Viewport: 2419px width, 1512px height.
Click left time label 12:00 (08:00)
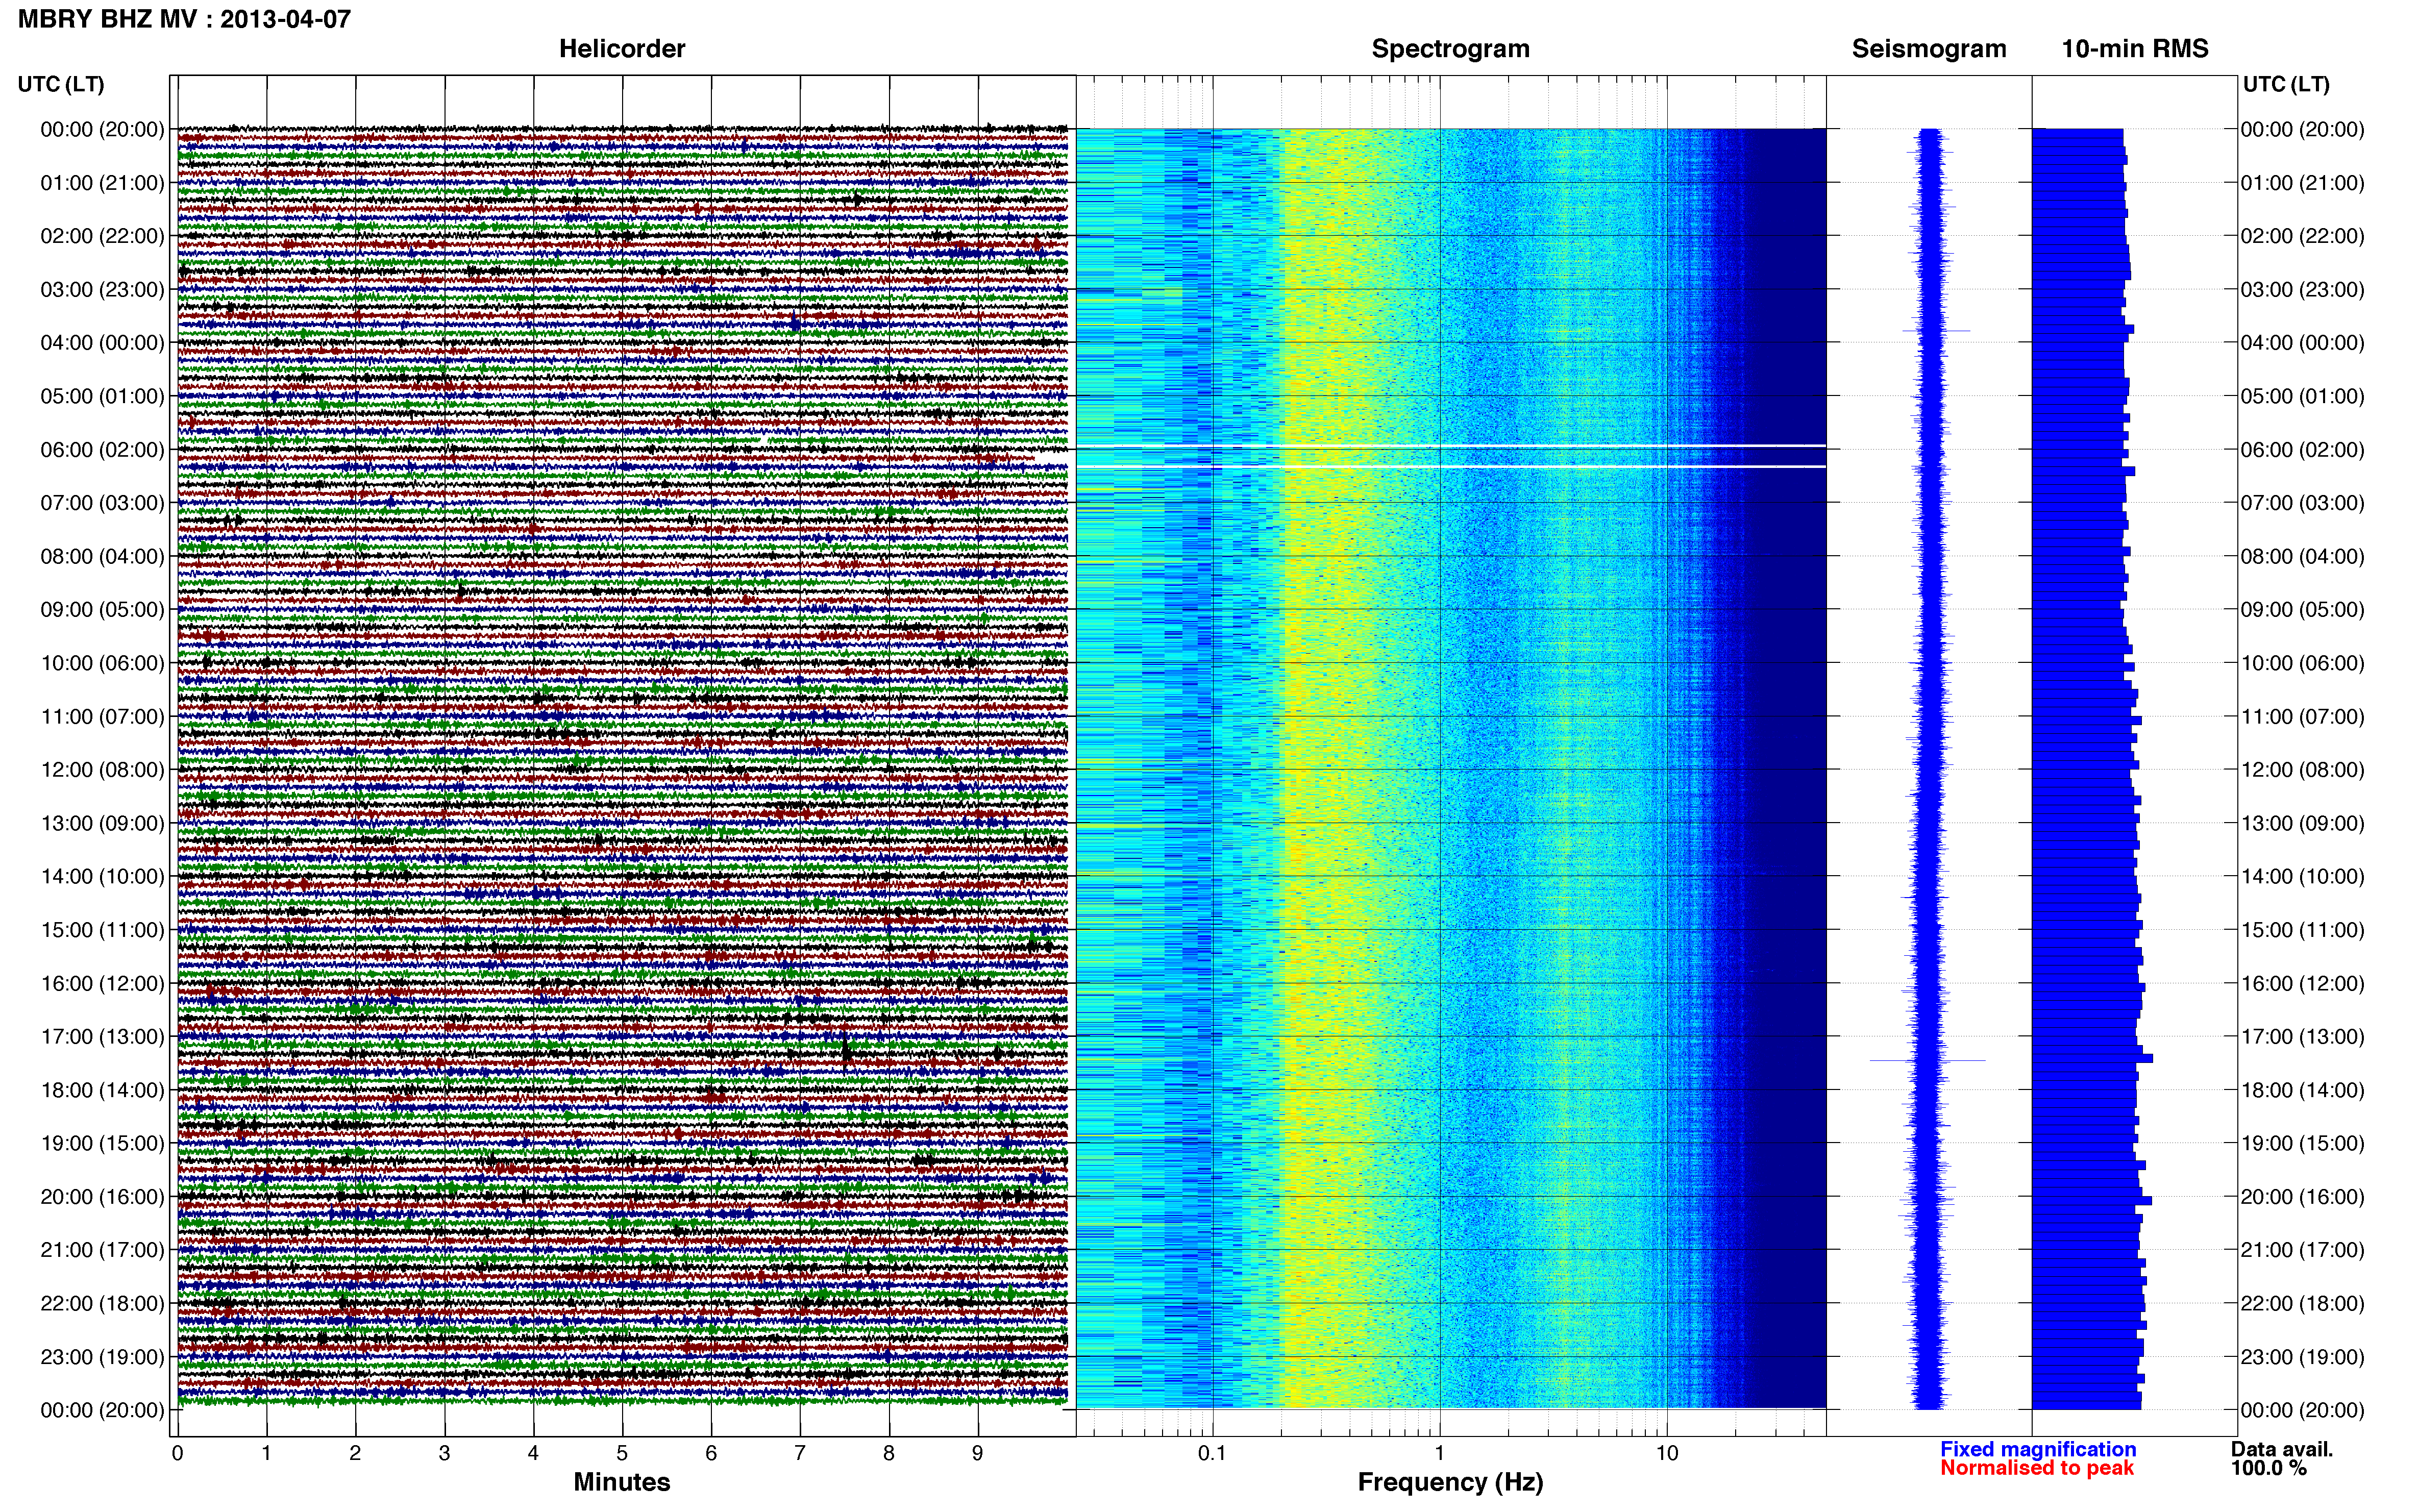point(102,770)
